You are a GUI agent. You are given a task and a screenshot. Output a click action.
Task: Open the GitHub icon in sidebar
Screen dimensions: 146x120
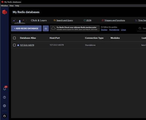point(5,116)
